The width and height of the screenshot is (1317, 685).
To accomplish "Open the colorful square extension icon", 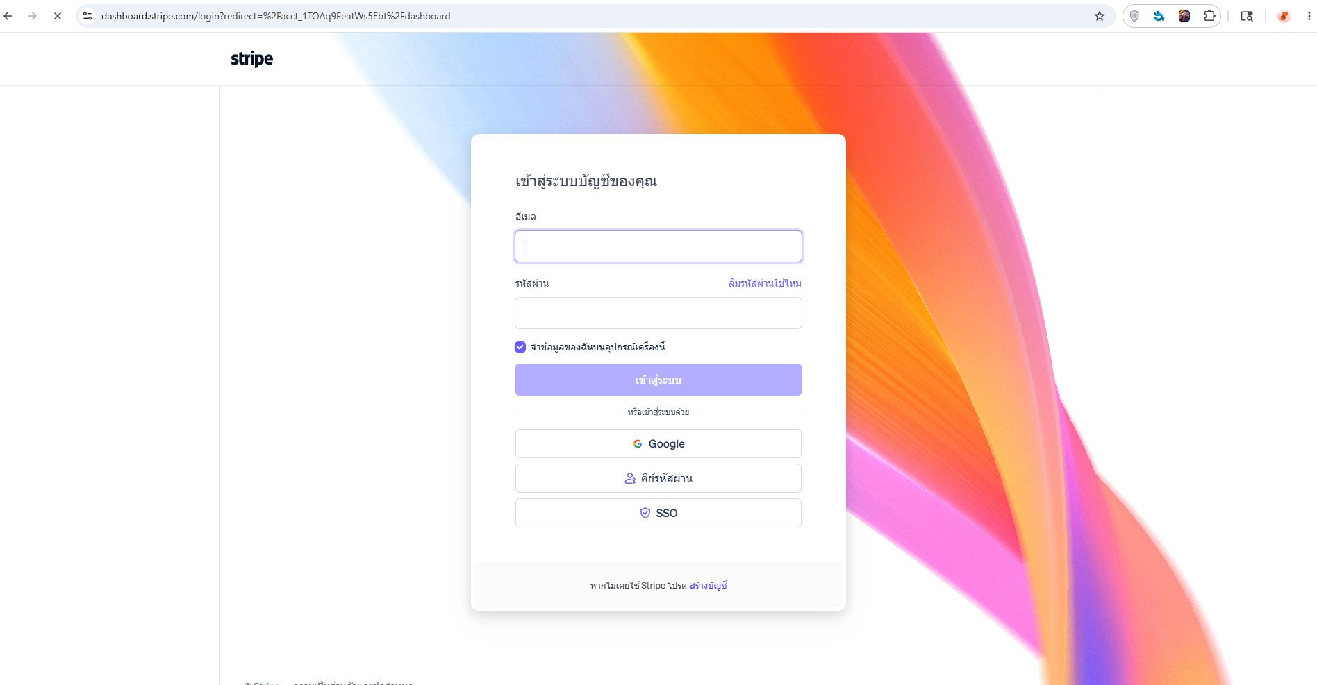I will point(1184,16).
